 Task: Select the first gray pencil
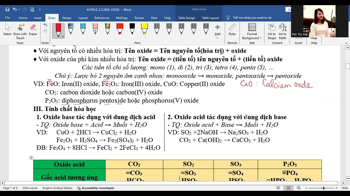pyautogui.click(x=157, y=29)
